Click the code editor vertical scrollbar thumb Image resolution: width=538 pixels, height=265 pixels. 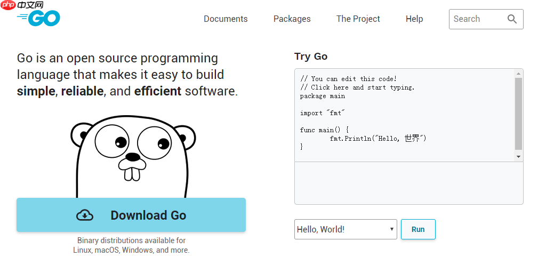click(x=518, y=114)
